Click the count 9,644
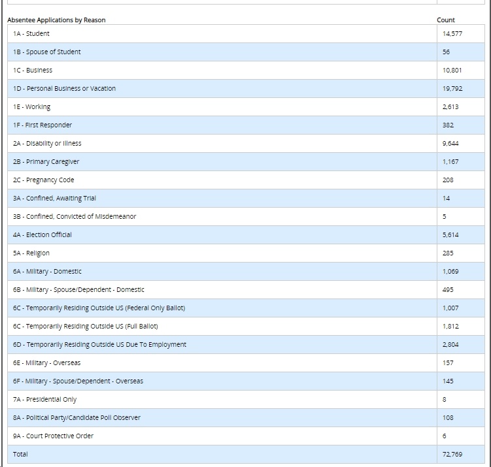491x467 pixels. 450,143
